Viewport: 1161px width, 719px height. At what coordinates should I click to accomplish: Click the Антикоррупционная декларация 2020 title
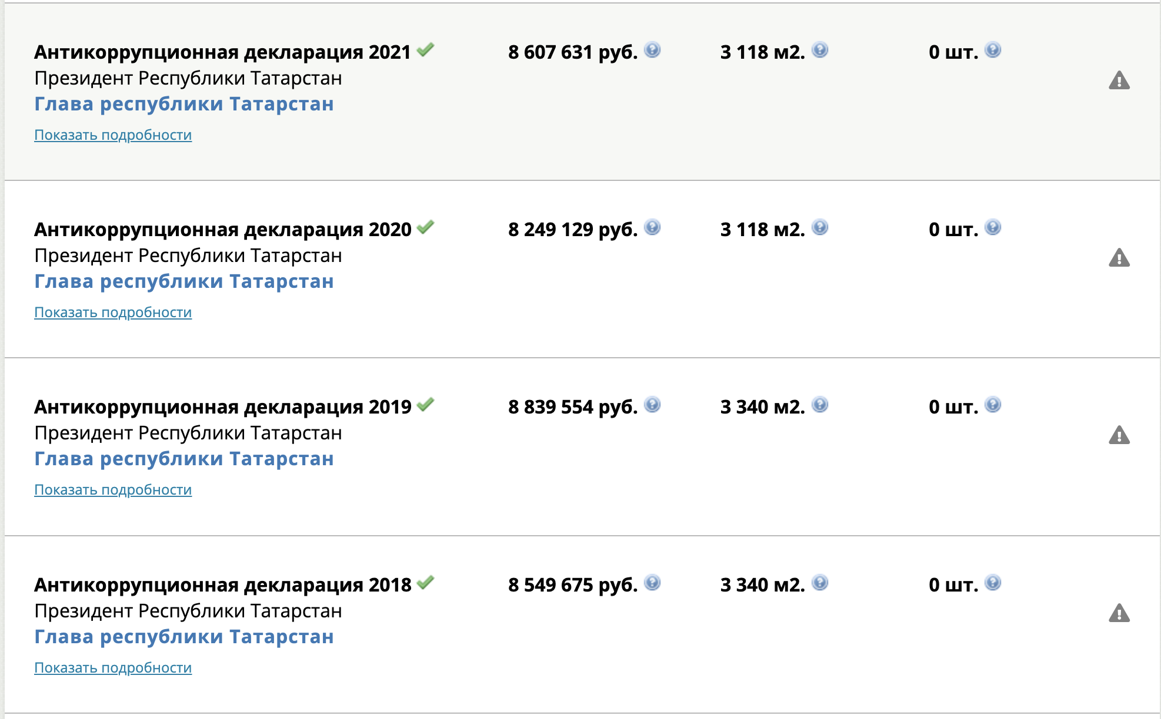(x=223, y=230)
